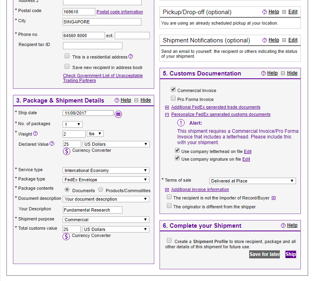Expand Additional invoice information
Screen dimensions: 315x281
(167, 190)
